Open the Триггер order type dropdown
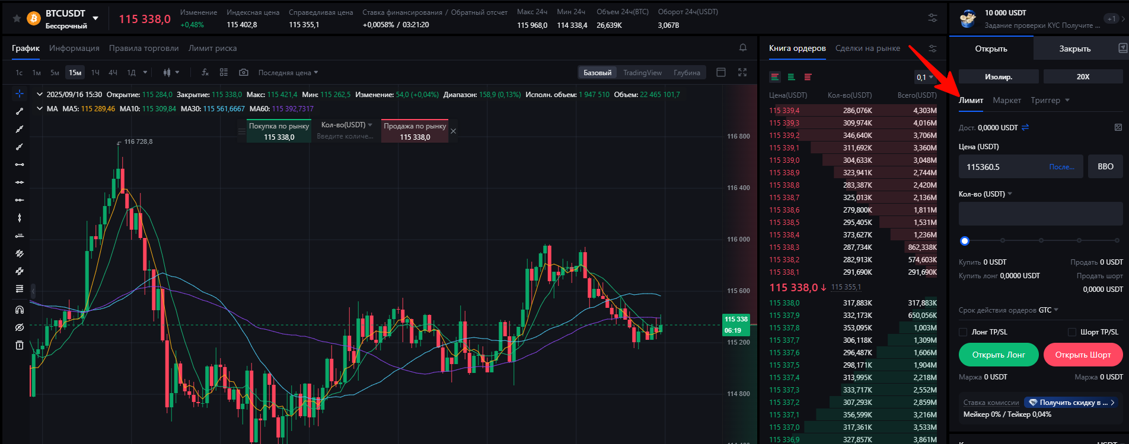This screenshot has width=1129, height=444. [1050, 100]
